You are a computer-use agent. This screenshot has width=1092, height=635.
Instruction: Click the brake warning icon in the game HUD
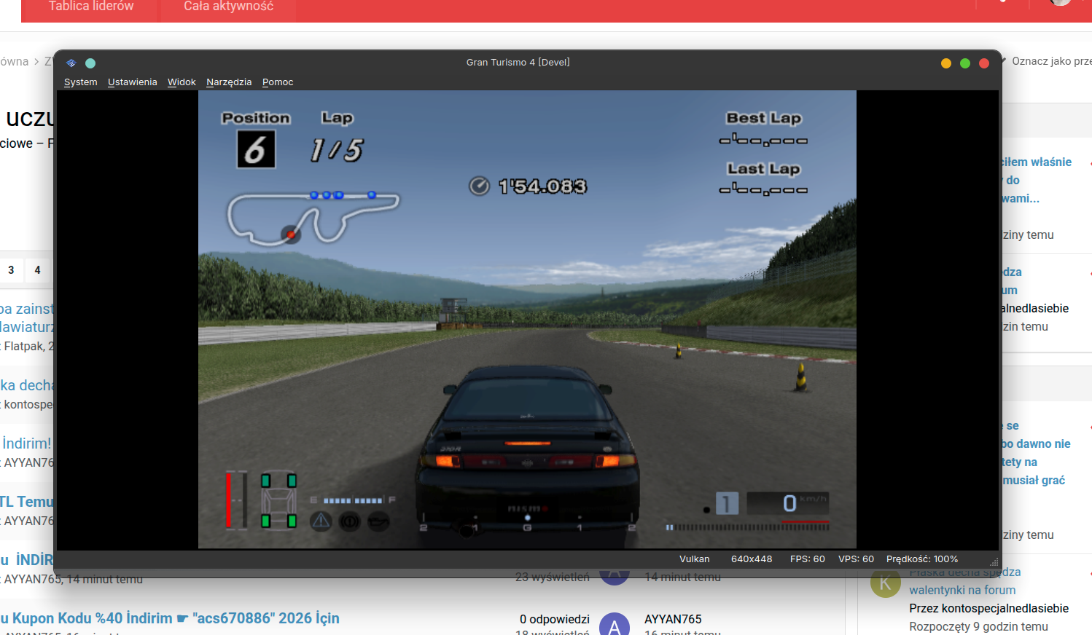click(350, 521)
